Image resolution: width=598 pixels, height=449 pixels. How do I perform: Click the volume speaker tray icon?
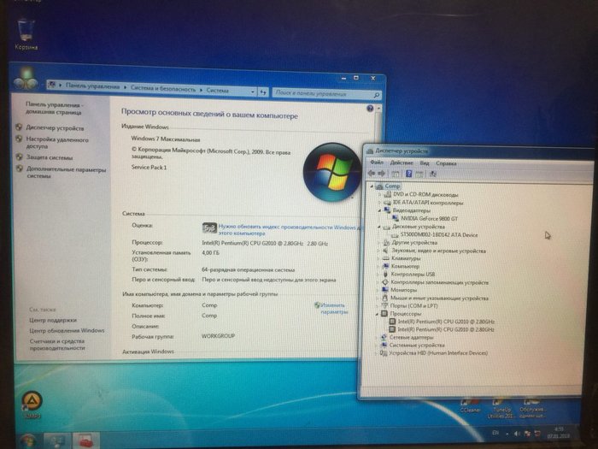tap(517, 434)
